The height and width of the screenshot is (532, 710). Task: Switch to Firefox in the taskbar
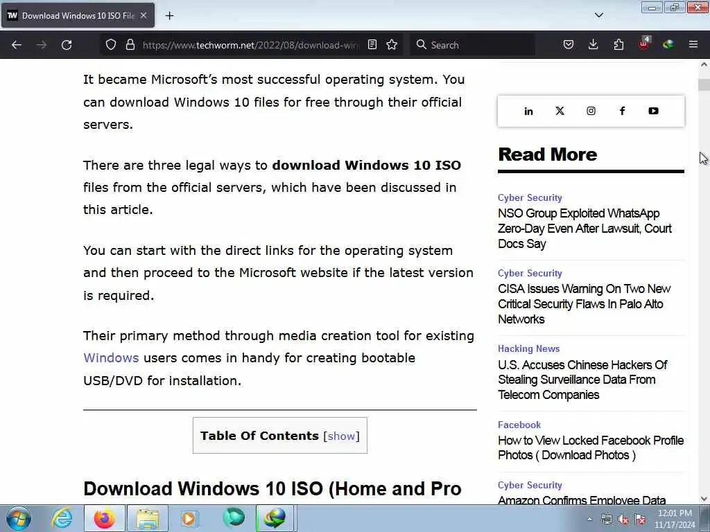pos(105,518)
